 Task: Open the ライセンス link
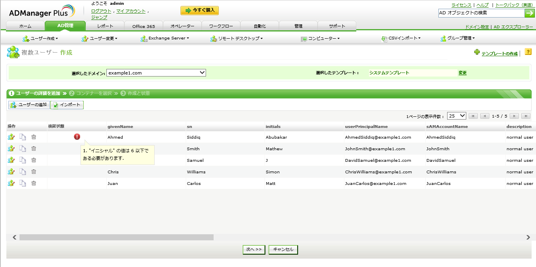(x=461, y=5)
